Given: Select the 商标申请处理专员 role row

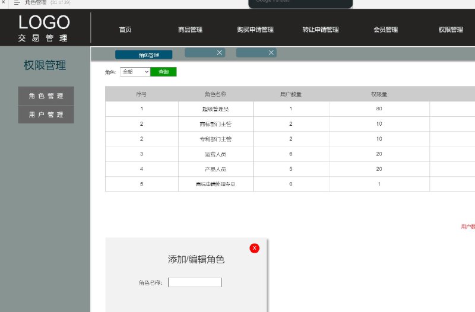Looking at the screenshot, I should point(290,184).
